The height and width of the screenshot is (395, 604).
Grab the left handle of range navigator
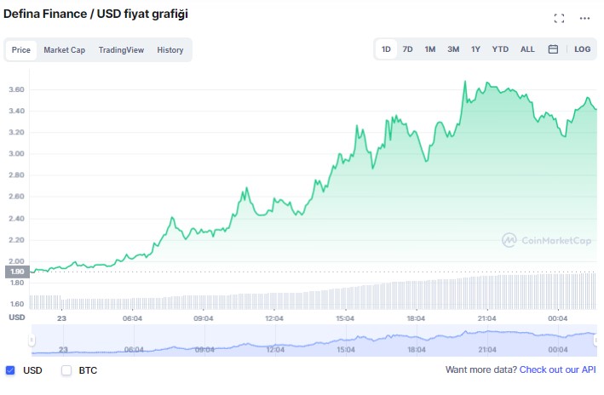[32, 341]
